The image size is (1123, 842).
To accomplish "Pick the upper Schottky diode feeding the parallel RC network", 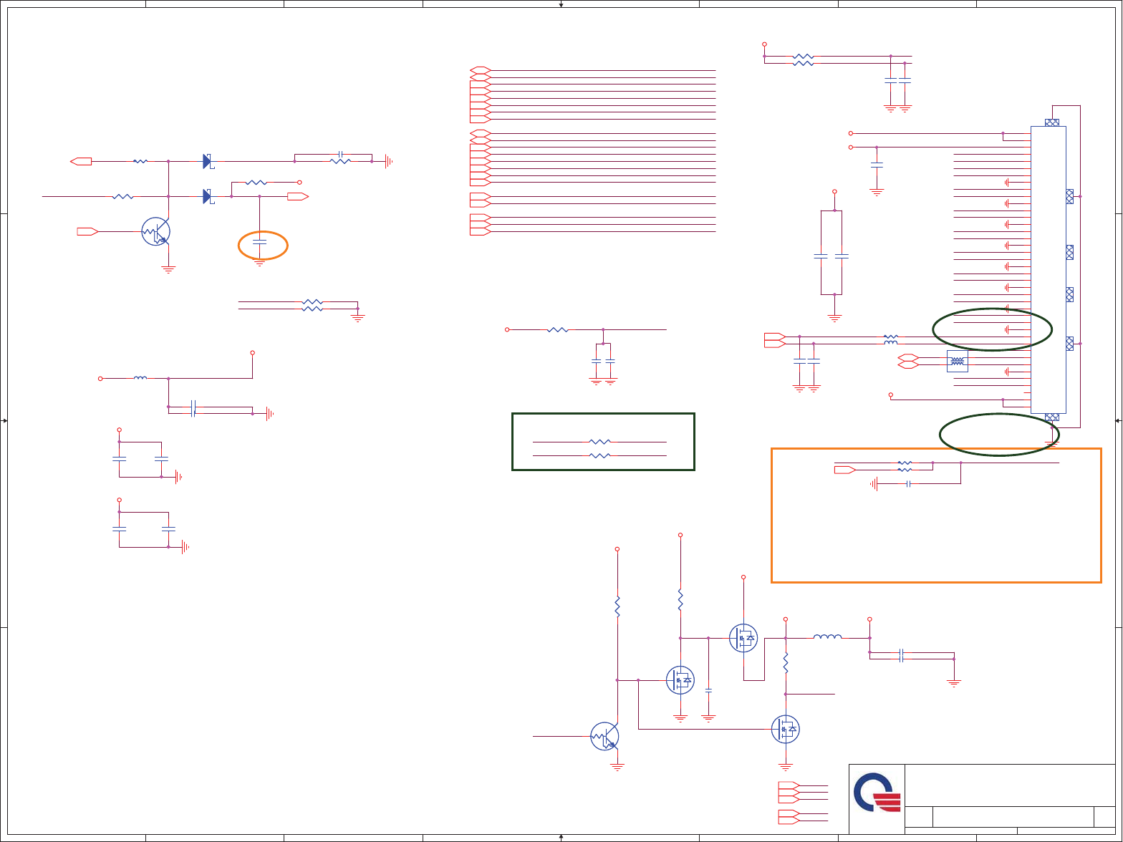I will (x=208, y=161).
